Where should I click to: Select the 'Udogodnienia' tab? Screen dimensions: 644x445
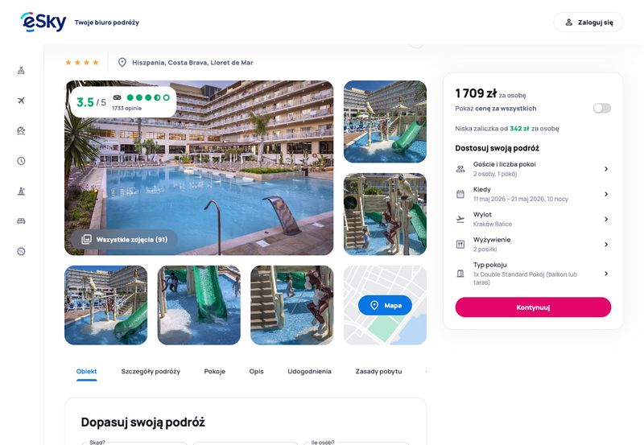pos(309,371)
